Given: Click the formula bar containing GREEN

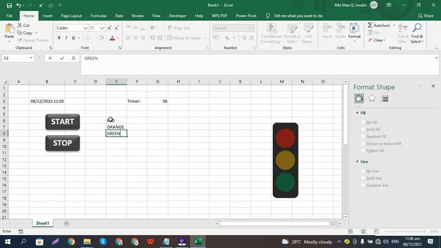Looking at the screenshot, I should click(257, 65).
